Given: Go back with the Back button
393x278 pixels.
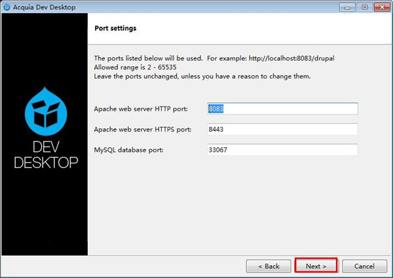Looking at the screenshot, I should pos(268,266).
